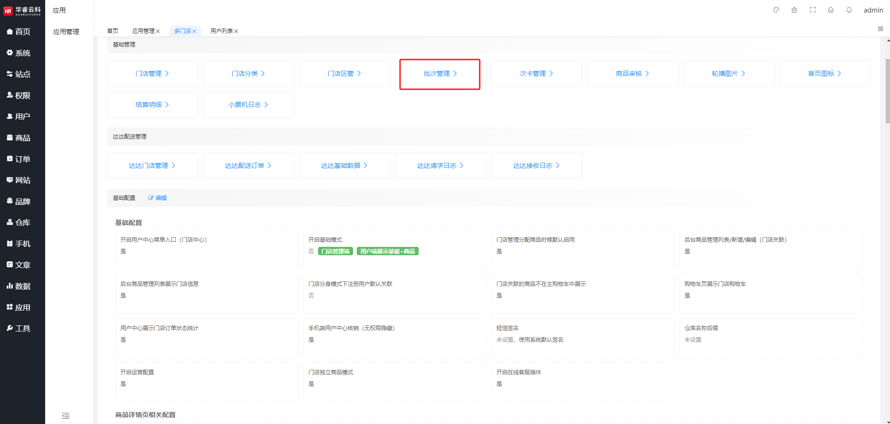Click the 华睿云科 logo
Viewport: 890px width, 424px height.
click(22, 10)
